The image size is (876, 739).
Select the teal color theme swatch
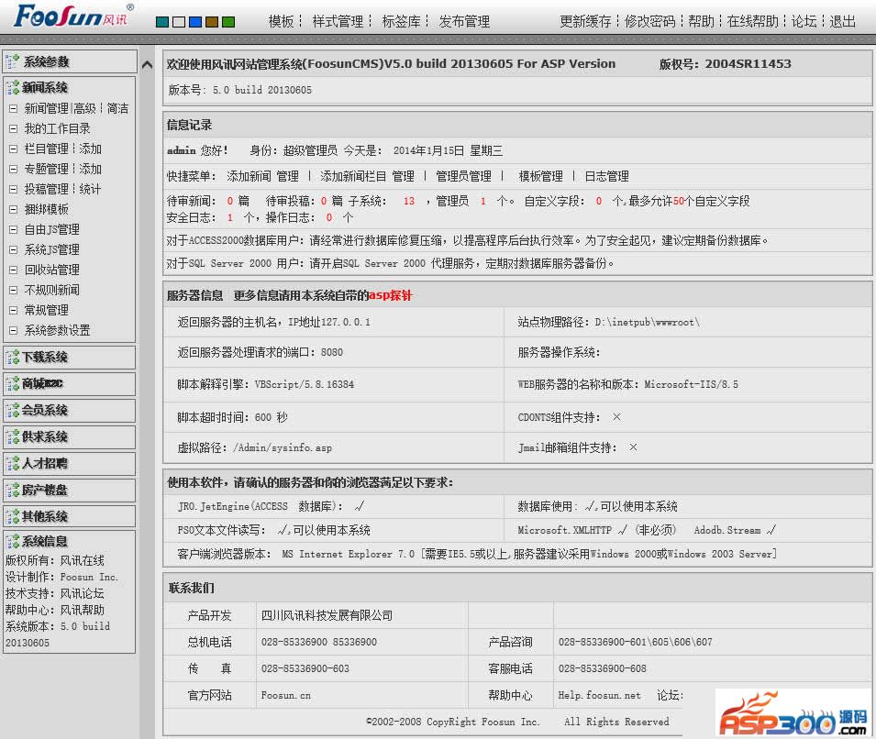click(162, 22)
